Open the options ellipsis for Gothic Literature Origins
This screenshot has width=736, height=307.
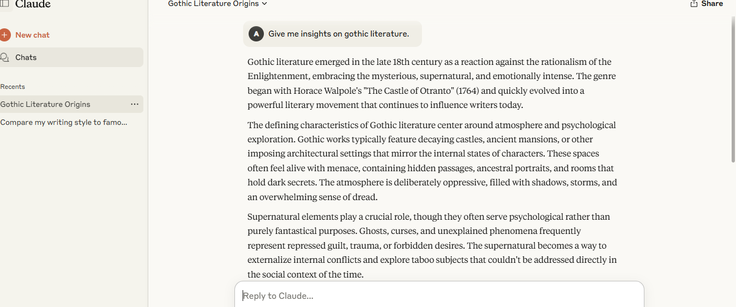click(135, 104)
